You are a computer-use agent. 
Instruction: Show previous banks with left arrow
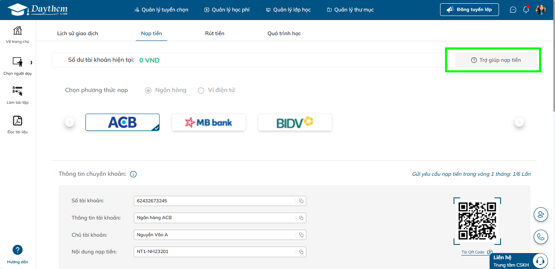70,122
